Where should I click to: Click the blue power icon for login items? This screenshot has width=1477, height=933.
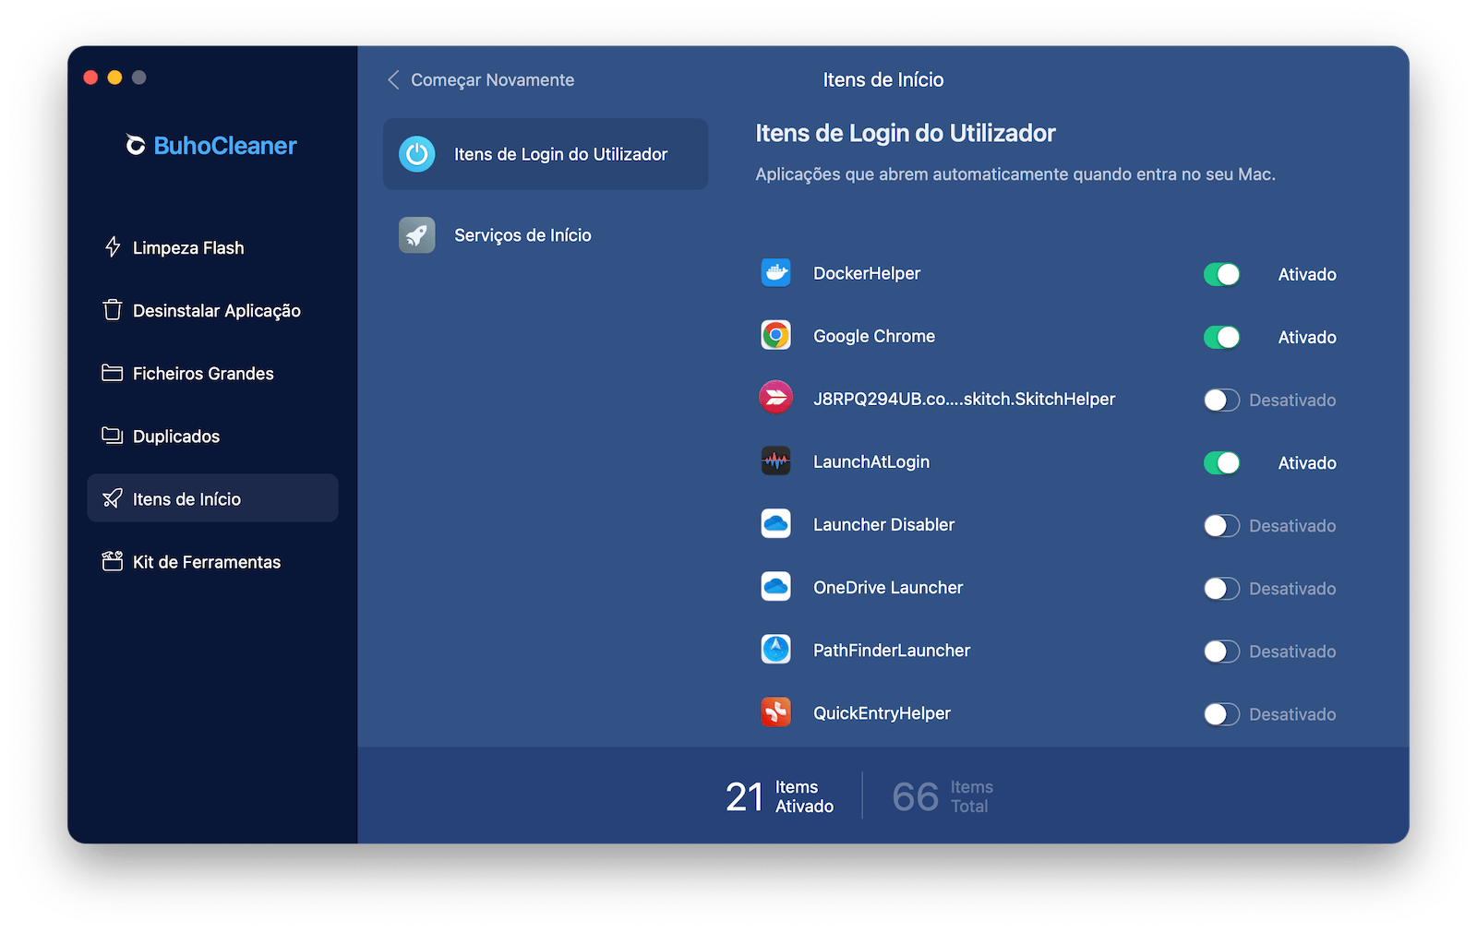[417, 154]
